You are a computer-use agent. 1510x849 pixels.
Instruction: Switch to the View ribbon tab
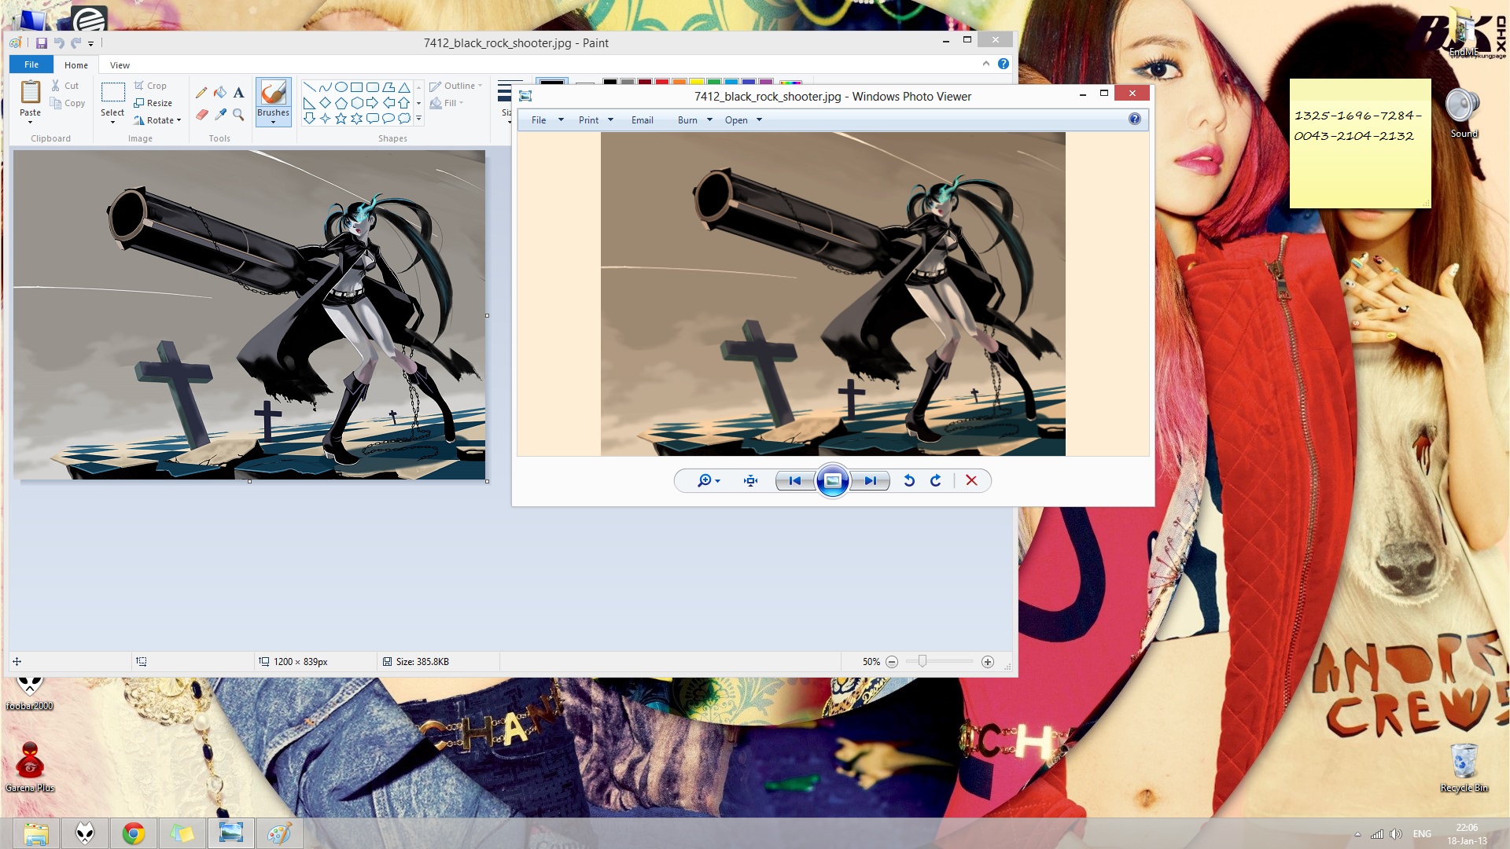(120, 65)
